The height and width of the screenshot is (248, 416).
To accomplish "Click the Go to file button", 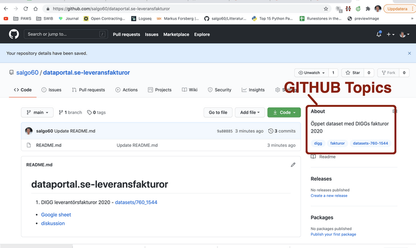I will (x=217, y=112).
